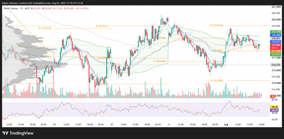Click the grey 216,436 price tag
The height and width of the screenshot is (139, 284).
point(275,65)
